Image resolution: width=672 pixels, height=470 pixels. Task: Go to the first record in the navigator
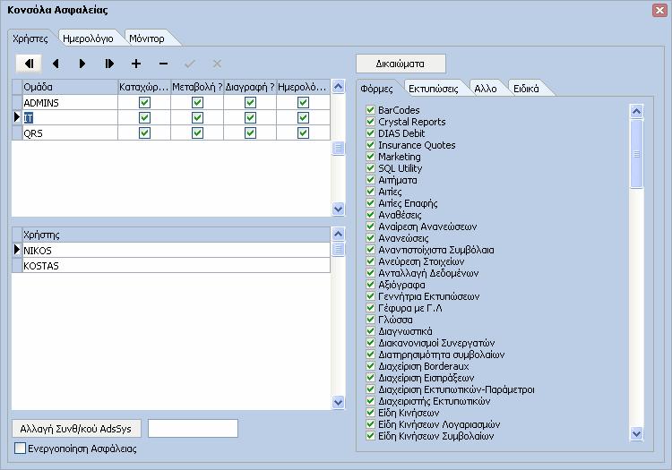pos(29,64)
